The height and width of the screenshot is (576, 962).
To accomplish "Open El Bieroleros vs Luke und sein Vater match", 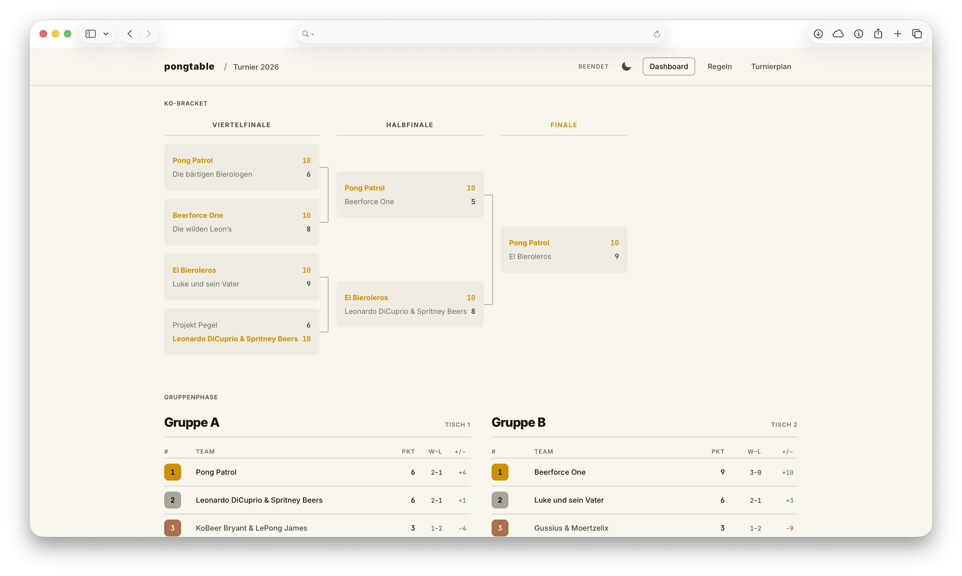I will coord(241,277).
